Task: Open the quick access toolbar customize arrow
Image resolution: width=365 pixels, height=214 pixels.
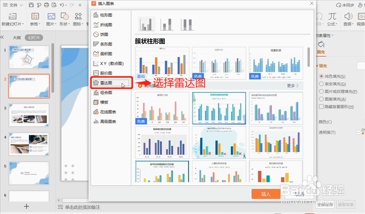Action: click(x=80, y=5)
